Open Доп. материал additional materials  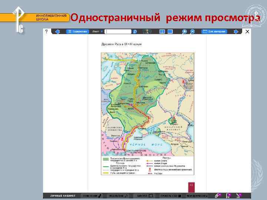click(214, 31)
